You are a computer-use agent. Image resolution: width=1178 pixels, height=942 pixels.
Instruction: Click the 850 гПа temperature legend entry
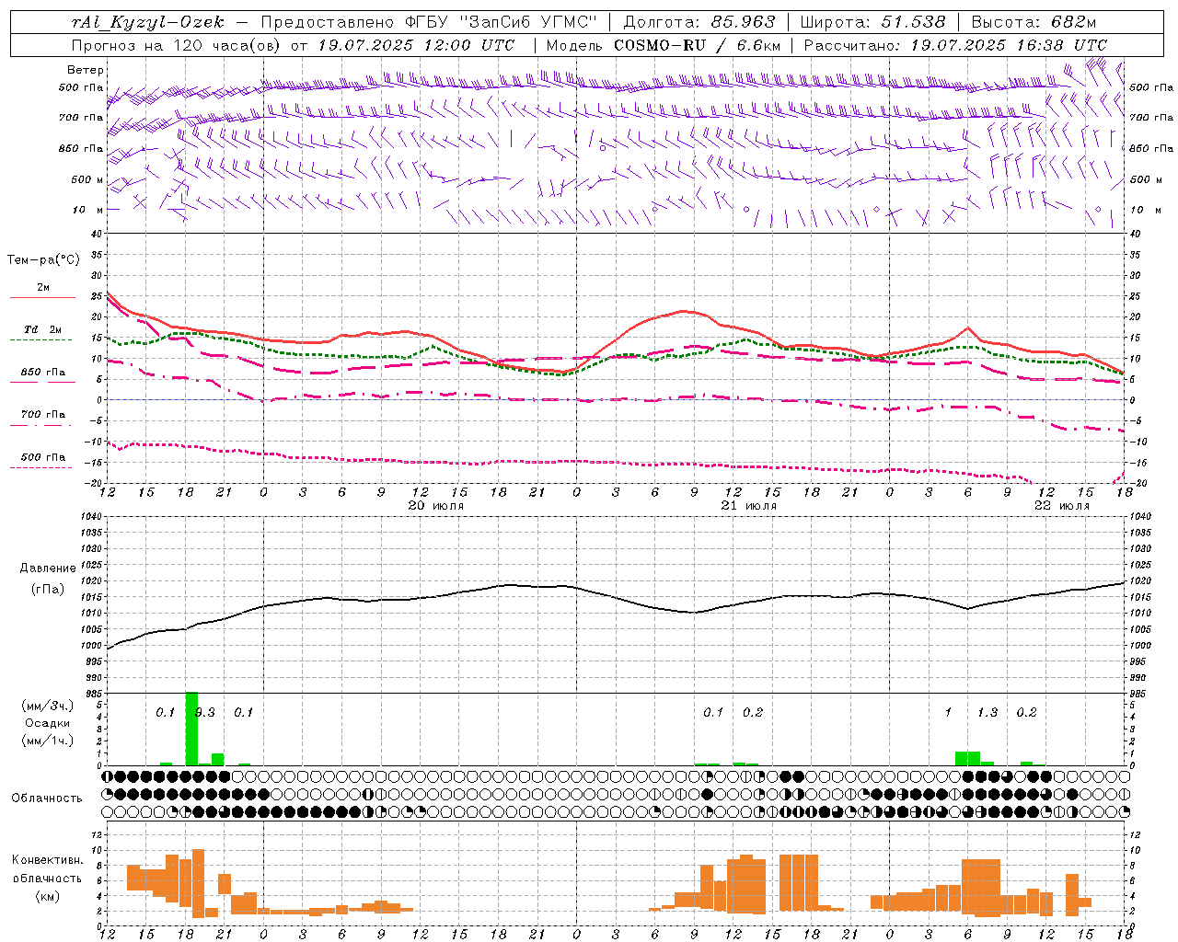[x=42, y=373]
